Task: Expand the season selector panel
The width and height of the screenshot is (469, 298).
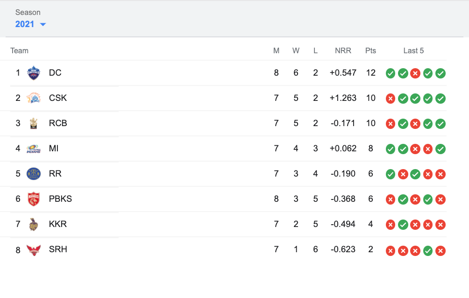Action: 30,24
